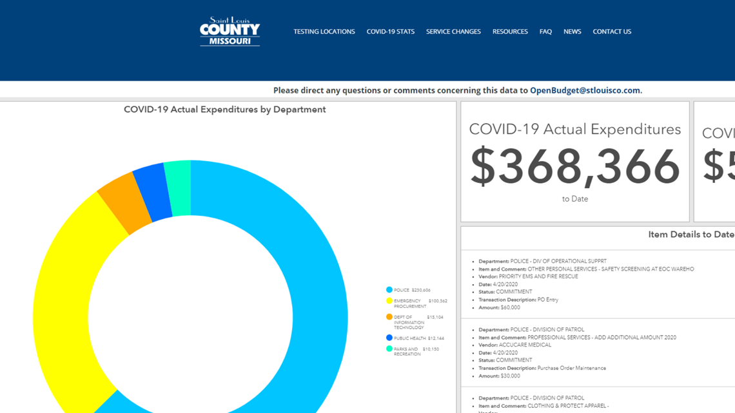Select the Priority EMS and Fire Rescue entry
The image size is (735, 413).
538,276
